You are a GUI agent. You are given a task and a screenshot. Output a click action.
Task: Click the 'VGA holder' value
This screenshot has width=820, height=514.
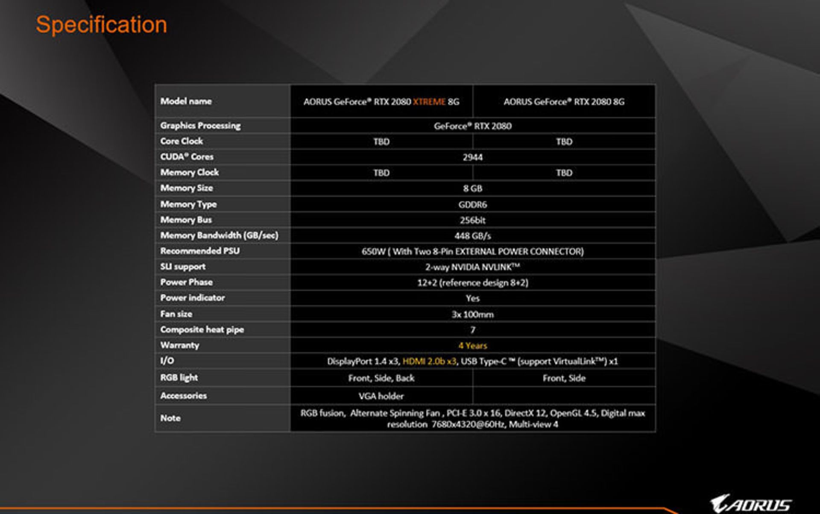point(381,396)
